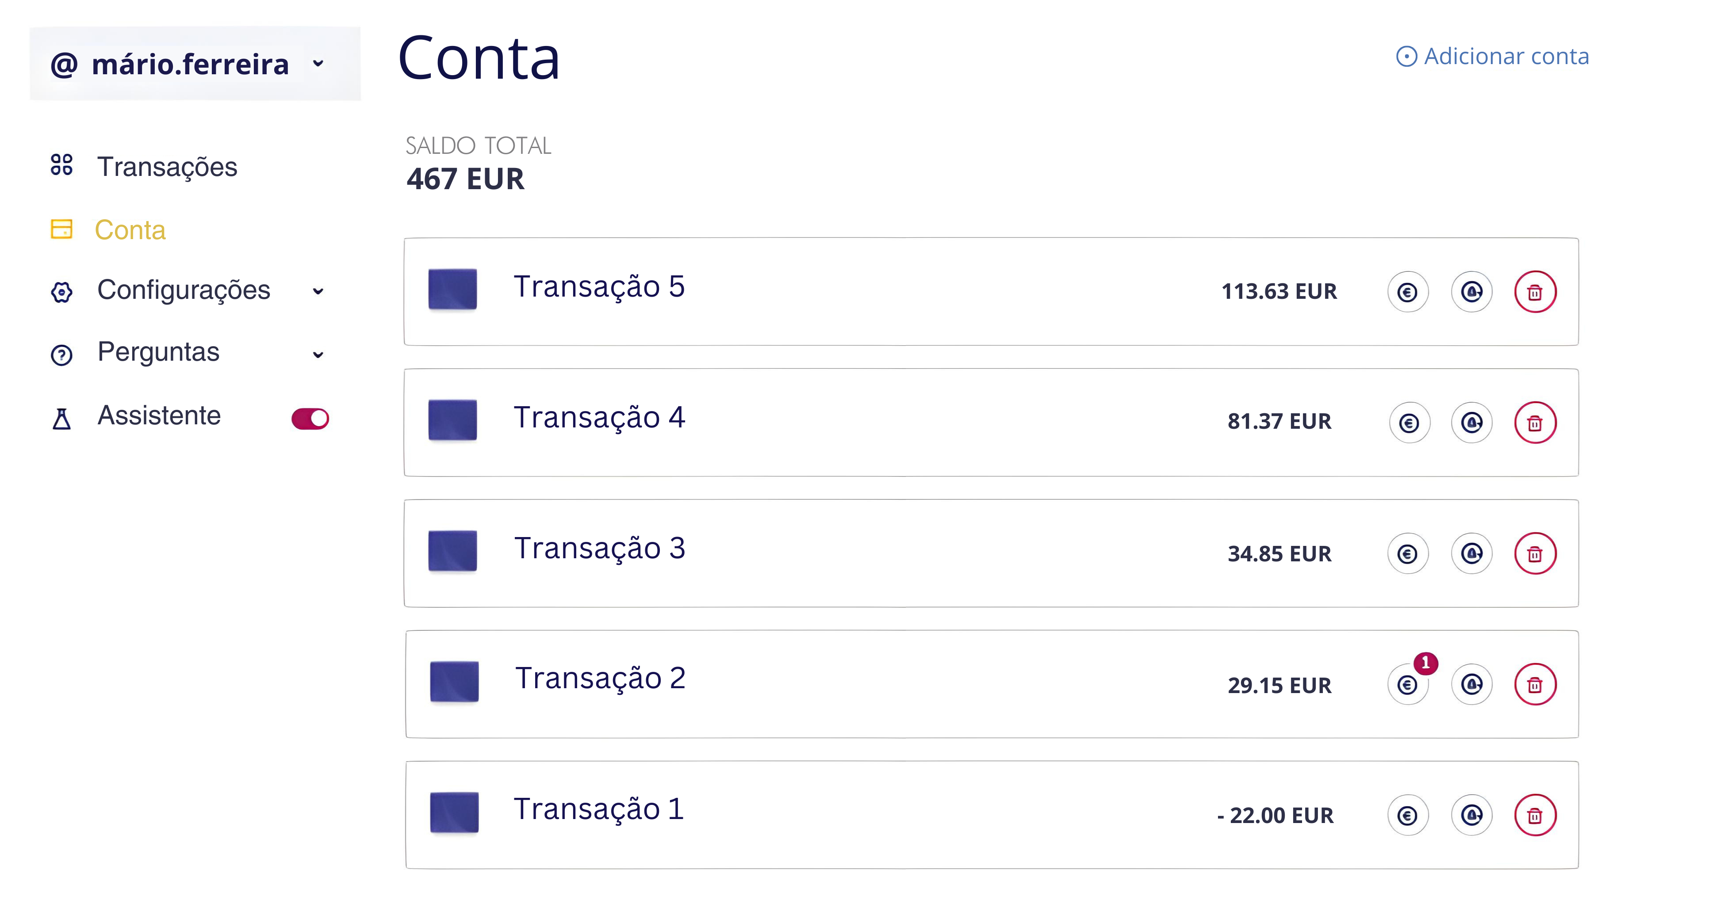Viewport: 1716px width, 907px height.
Task: Open the Transação 3 row title
Action: 599,548
